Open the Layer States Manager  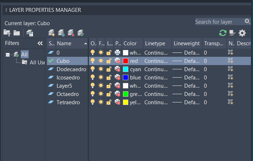[30, 33]
